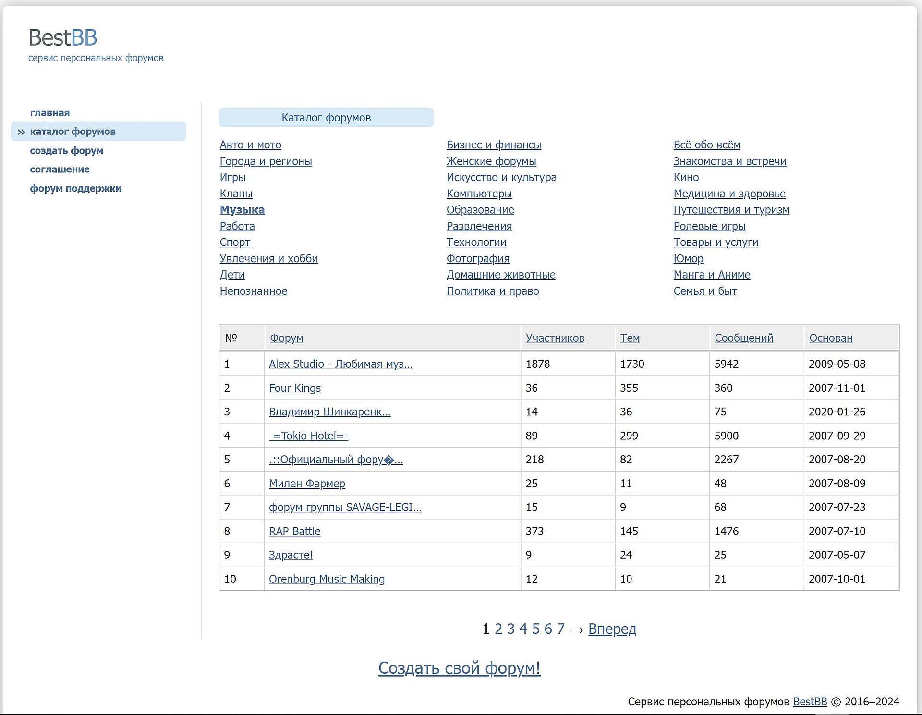Screen dimensions: 922x715
Task: Open the Женские форумы category
Action: tap(491, 161)
